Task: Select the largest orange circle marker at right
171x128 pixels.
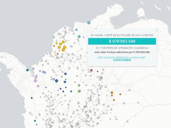Action: (x=112, y=93)
